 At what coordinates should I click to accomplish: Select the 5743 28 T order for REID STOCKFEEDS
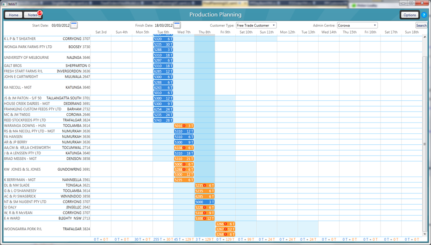tap(163, 120)
